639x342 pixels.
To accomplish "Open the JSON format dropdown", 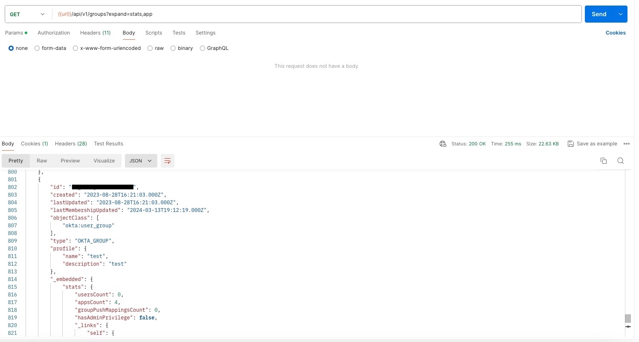I will [141, 161].
